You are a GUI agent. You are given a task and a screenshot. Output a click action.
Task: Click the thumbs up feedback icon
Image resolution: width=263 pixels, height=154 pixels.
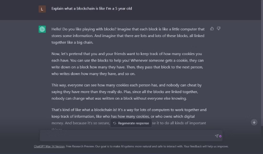[212, 29]
